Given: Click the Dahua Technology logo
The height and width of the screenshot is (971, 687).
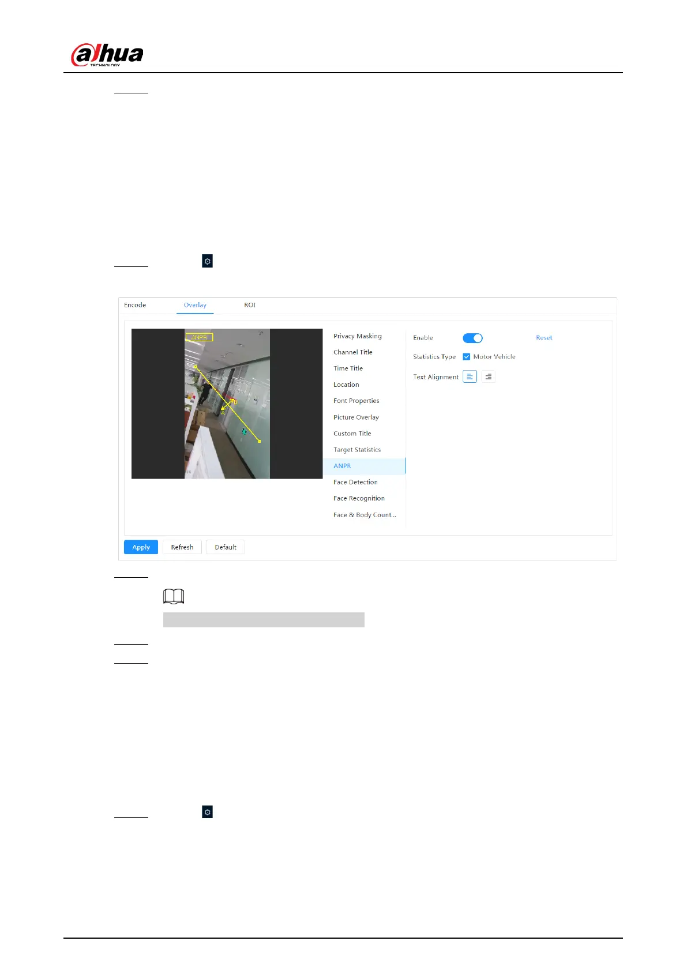Looking at the screenshot, I should coord(107,55).
